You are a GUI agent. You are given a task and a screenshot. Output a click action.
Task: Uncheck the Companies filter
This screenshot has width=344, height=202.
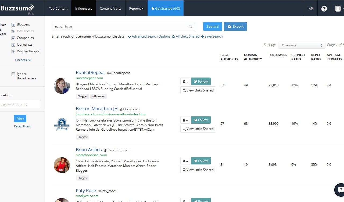coord(13,38)
